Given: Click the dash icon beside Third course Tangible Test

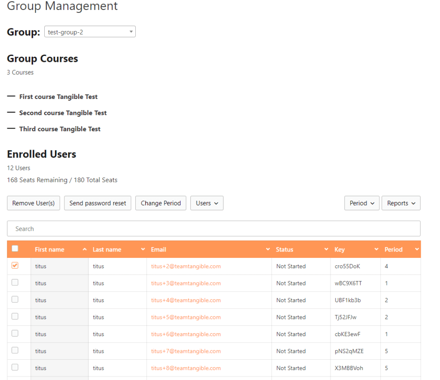Looking at the screenshot, I should (11, 129).
